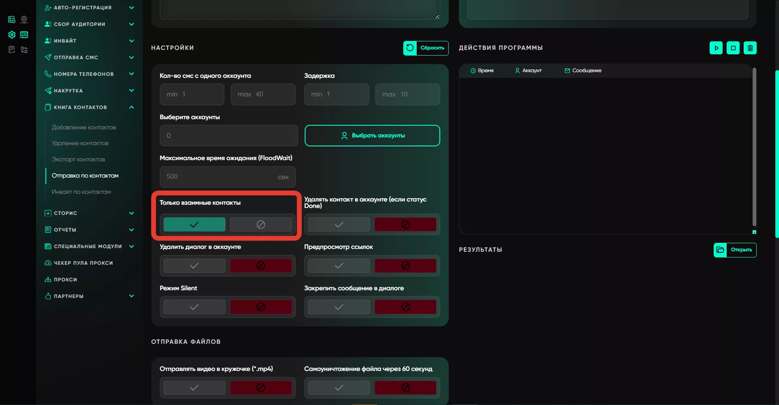Image resolution: width=779 pixels, height=405 pixels.
Task: Click the Номера телефонов handset icon
Action: [x=48, y=74]
